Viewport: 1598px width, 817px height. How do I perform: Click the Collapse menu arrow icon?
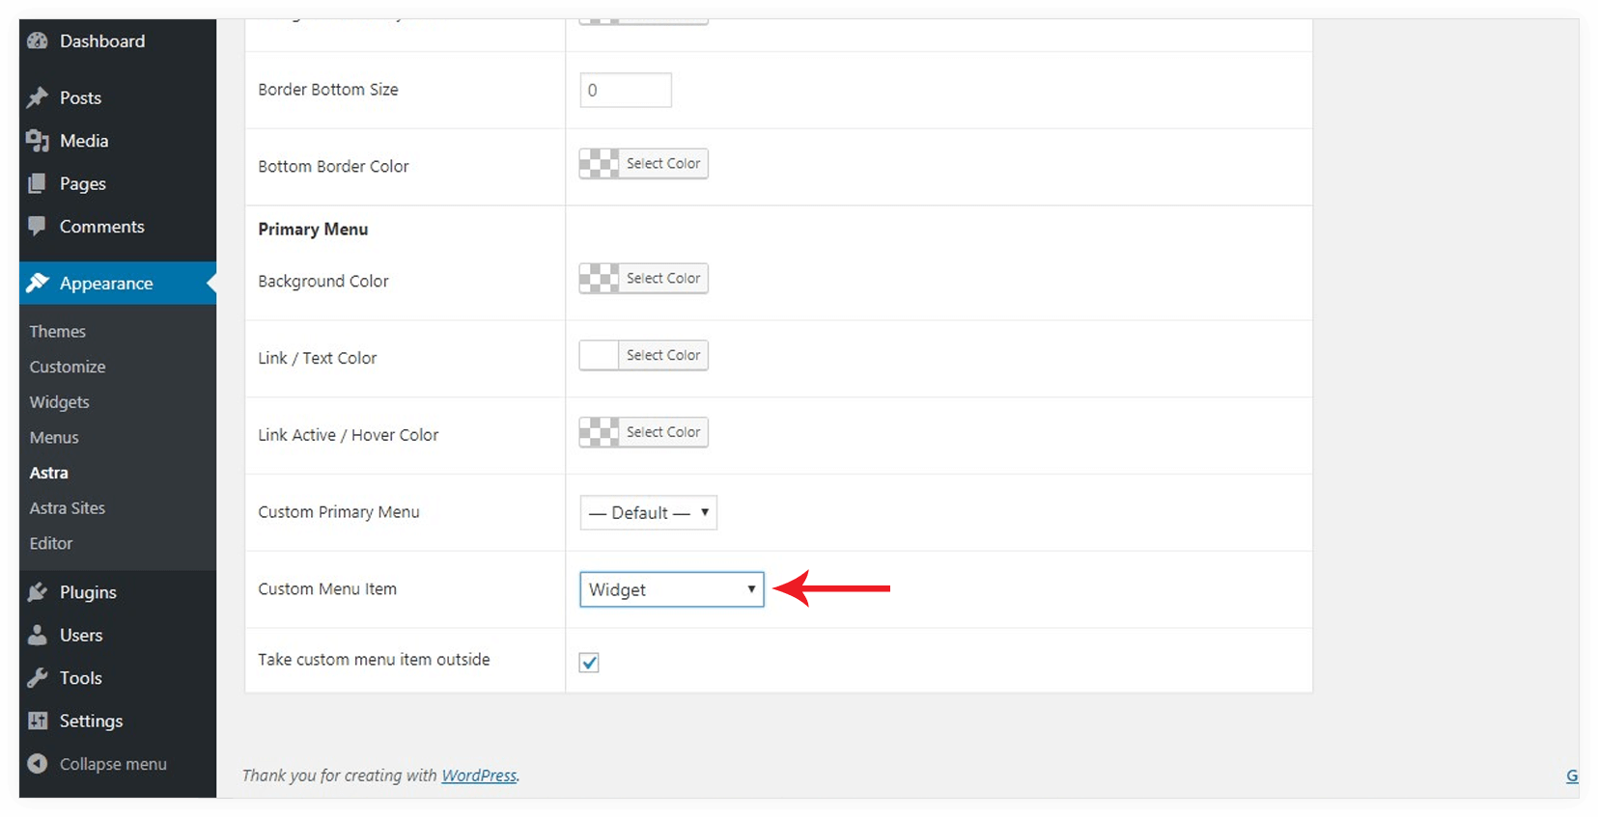tap(38, 764)
